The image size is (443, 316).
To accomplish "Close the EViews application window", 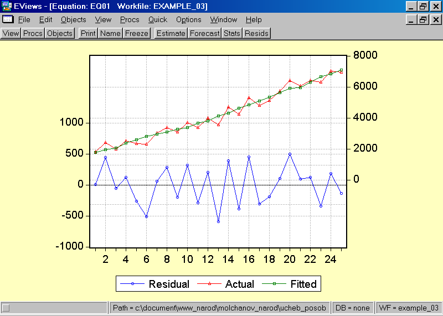I will (436, 6).
